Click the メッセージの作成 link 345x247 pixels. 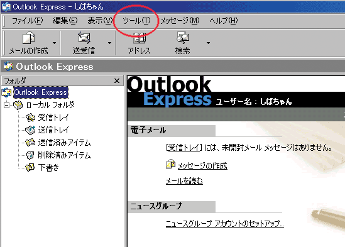(202, 165)
